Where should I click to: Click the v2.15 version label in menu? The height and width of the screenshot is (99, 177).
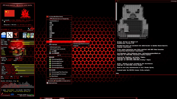pyautogui.click(x=59, y=55)
